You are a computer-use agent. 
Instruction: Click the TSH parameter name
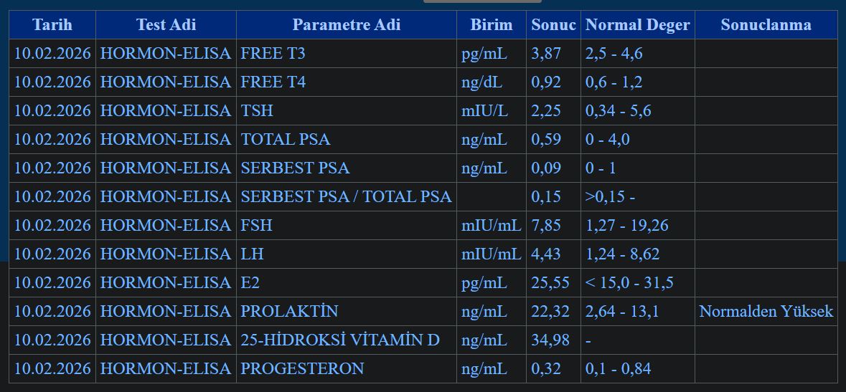pyautogui.click(x=257, y=111)
